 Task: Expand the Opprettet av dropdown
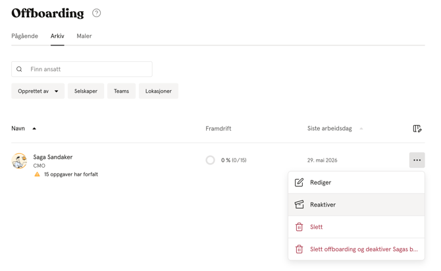coord(38,91)
